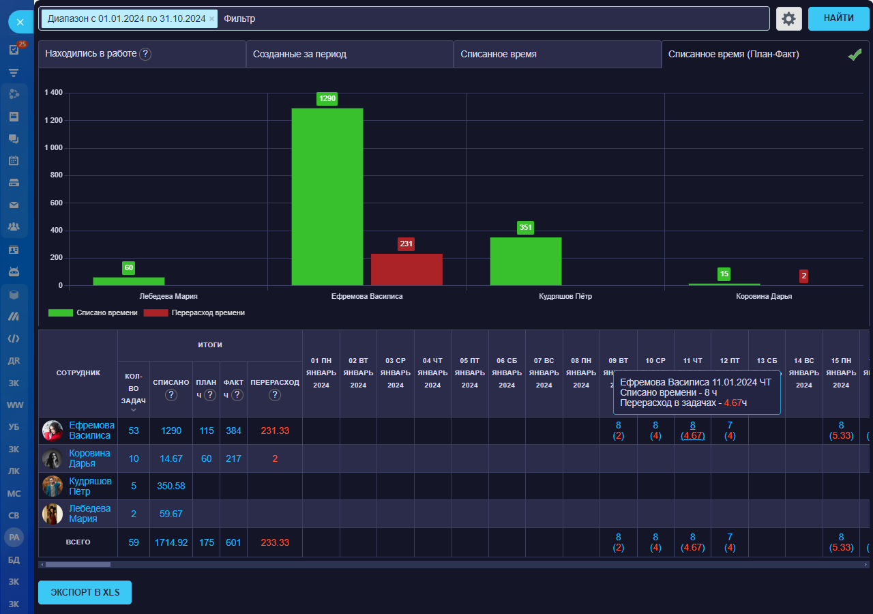Collapse sidebar with the round X button
The image size is (873, 614).
20,23
